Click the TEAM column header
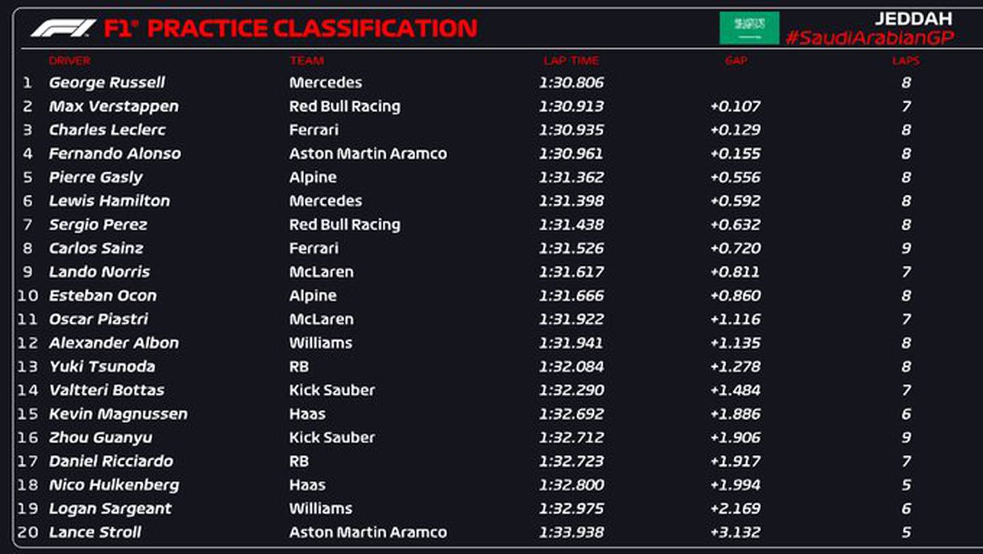 pos(307,61)
